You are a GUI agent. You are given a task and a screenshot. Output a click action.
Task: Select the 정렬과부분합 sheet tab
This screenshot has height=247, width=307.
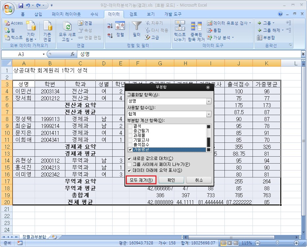coord(34,237)
